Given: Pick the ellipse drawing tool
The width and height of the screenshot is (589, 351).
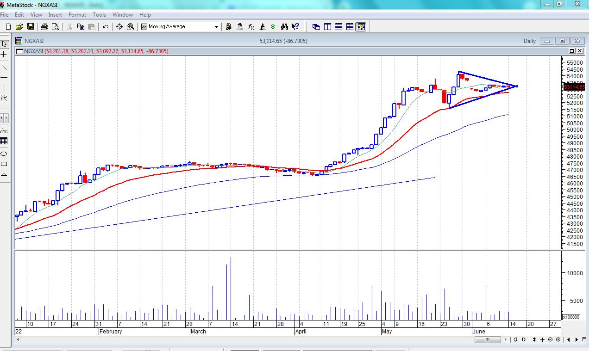Looking at the screenshot, I should click(4, 154).
